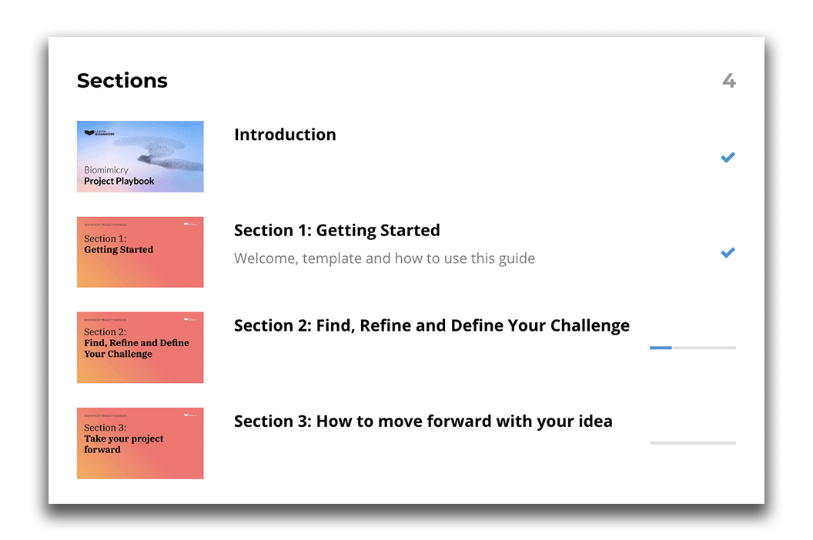Click the 'Welcome, template and how to use' description

(x=384, y=258)
